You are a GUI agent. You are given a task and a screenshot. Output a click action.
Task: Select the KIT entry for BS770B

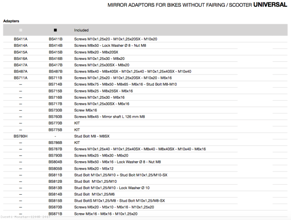click(x=77, y=123)
